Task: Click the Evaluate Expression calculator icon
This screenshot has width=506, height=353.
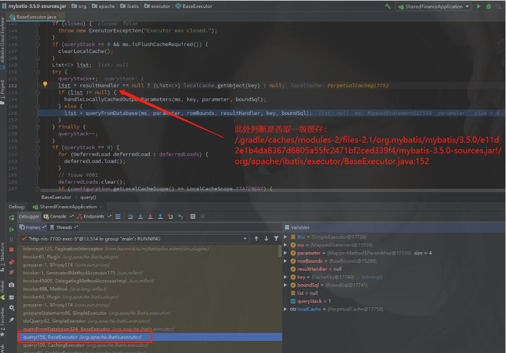Action: tap(193, 217)
